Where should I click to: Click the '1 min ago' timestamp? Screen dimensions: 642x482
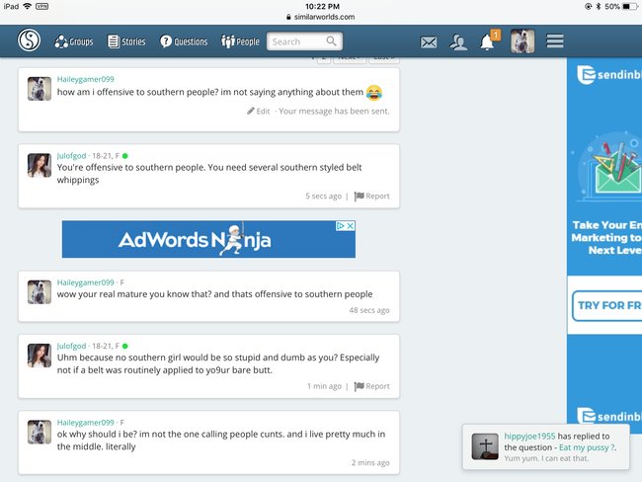[324, 386]
